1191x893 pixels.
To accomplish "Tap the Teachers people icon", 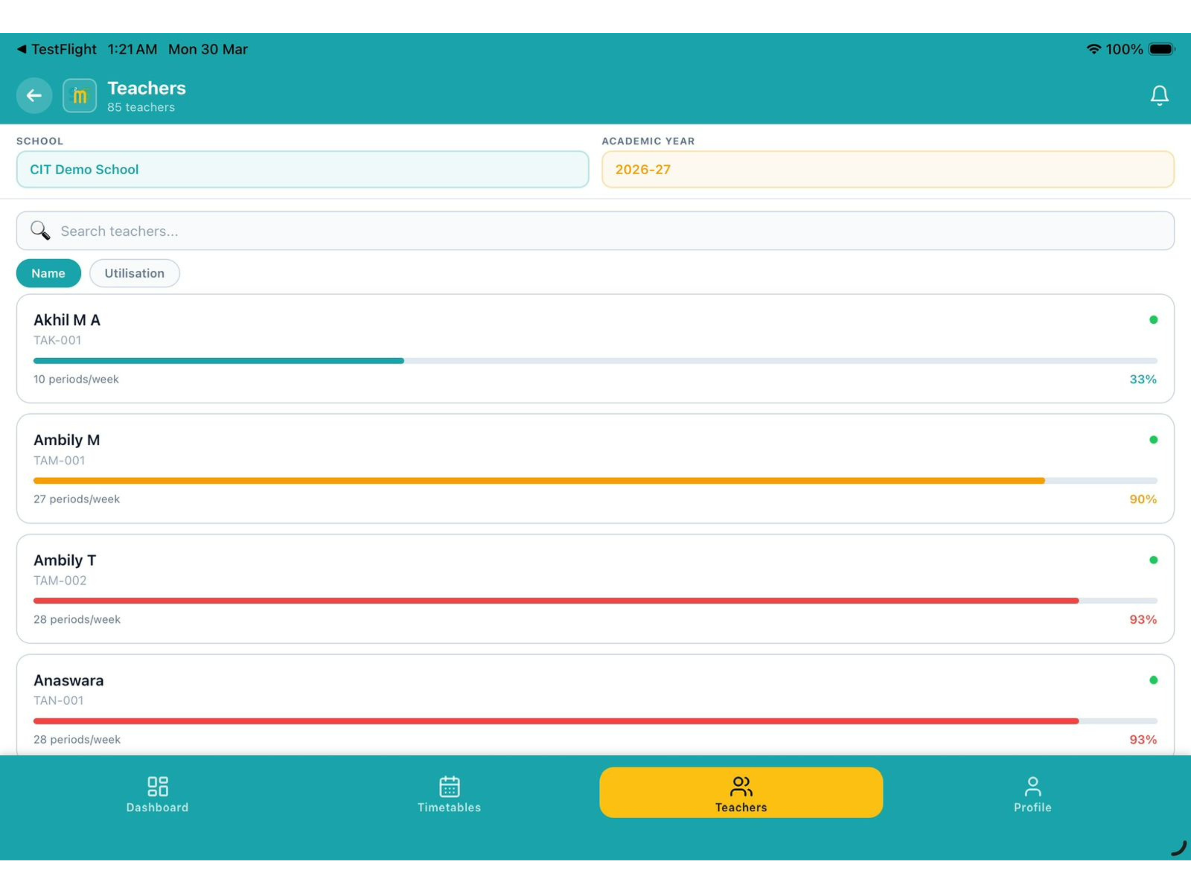I will tap(741, 786).
